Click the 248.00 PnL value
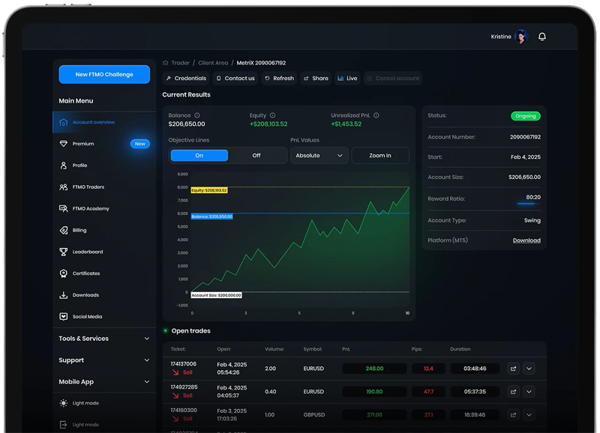The image size is (600, 433). (374, 369)
